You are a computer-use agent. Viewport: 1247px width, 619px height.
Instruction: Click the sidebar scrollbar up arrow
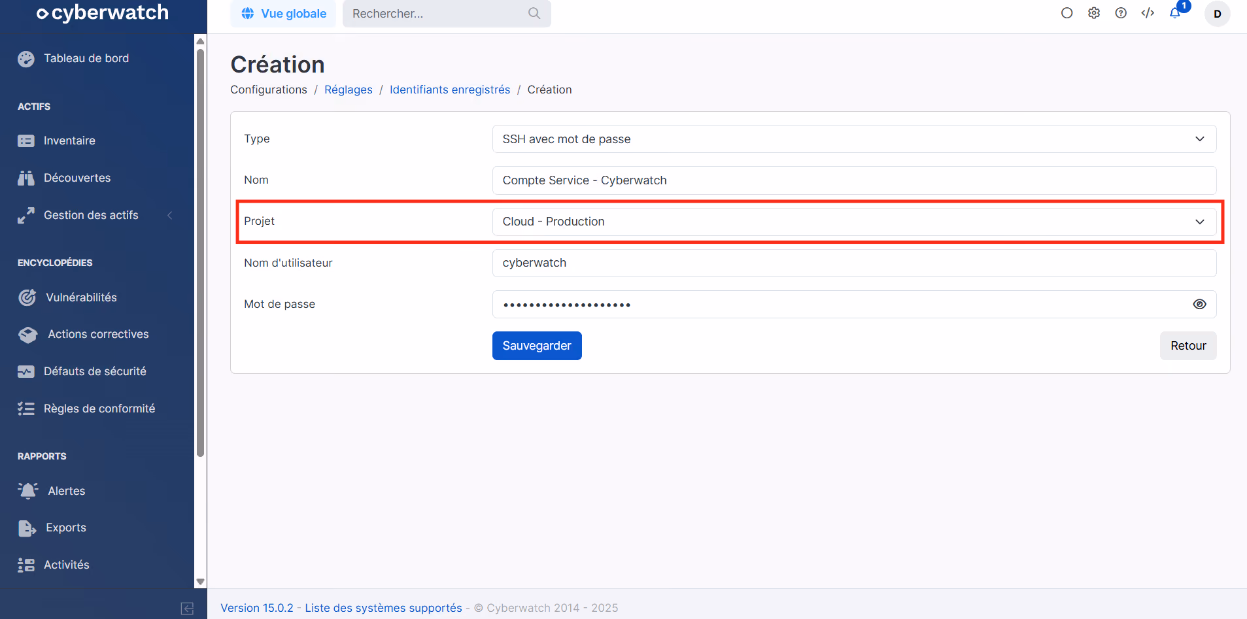pos(200,41)
